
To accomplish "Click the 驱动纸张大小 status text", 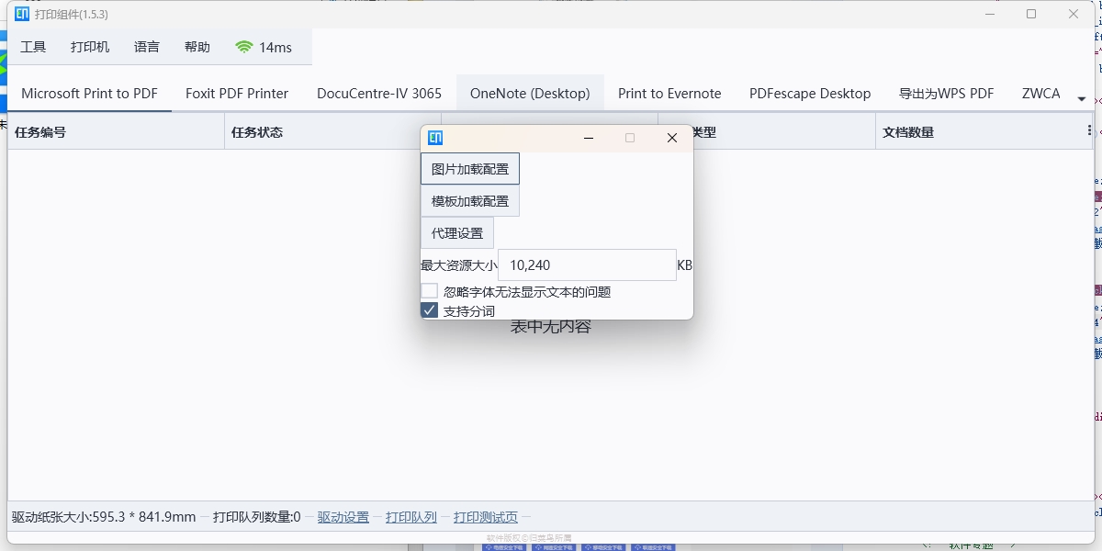I will [x=104, y=517].
